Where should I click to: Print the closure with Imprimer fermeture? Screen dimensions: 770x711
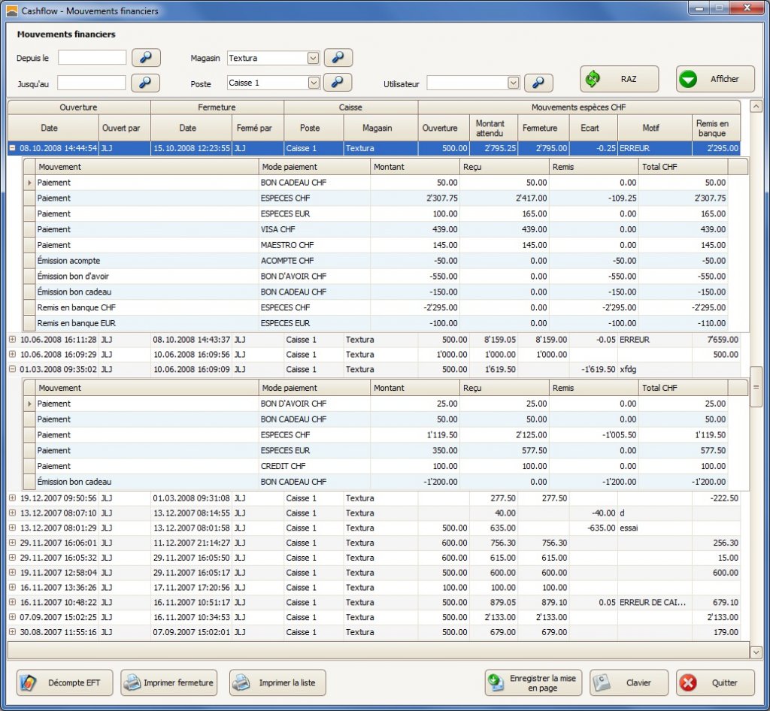[x=169, y=683]
